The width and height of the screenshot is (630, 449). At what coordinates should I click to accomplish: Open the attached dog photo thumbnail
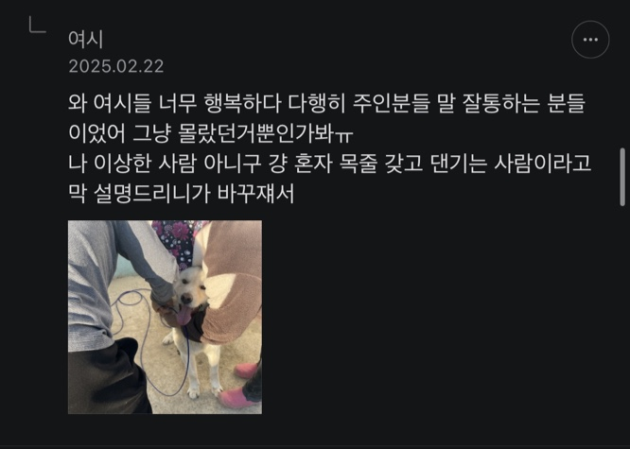[165, 317]
